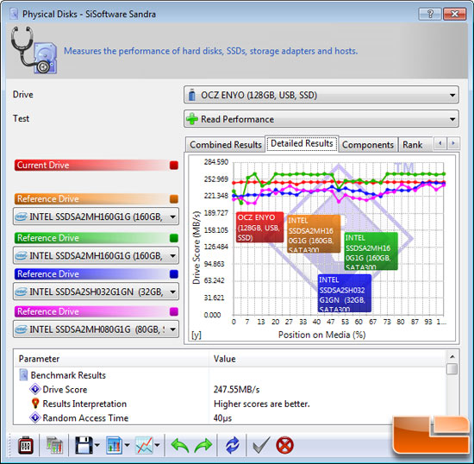Select the Detailed Results tab
Viewport: 474px width, 464px height.
coord(302,143)
